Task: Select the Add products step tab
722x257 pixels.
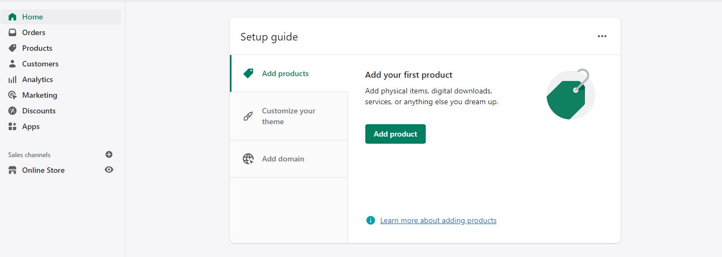Action: coord(289,73)
